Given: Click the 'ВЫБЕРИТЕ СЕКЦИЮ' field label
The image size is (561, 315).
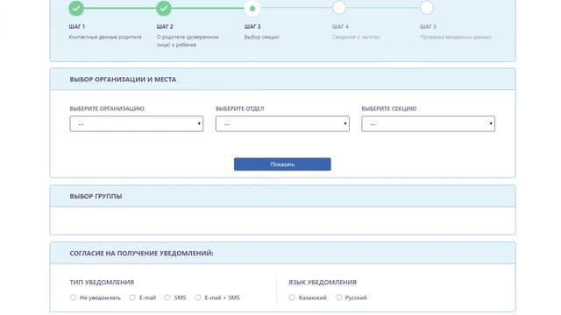Looking at the screenshot, I should tap(389, 108).
